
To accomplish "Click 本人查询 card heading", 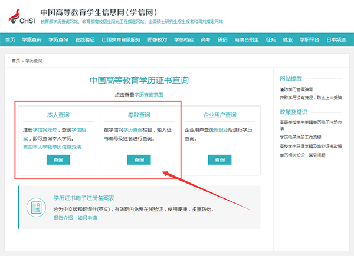I will (58, 115).
